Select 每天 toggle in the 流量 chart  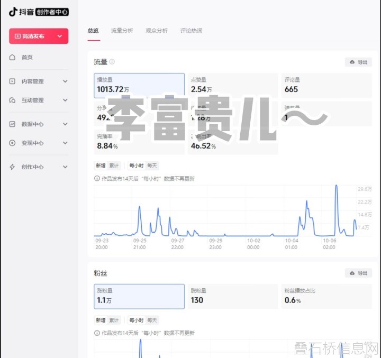(x=152, y=166)
